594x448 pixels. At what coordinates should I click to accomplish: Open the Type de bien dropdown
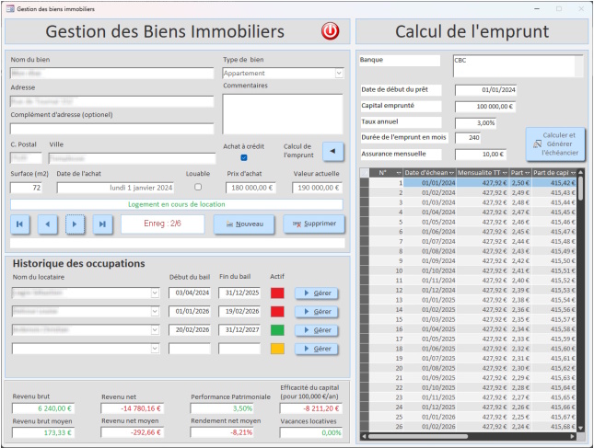[x=338, y=74]
